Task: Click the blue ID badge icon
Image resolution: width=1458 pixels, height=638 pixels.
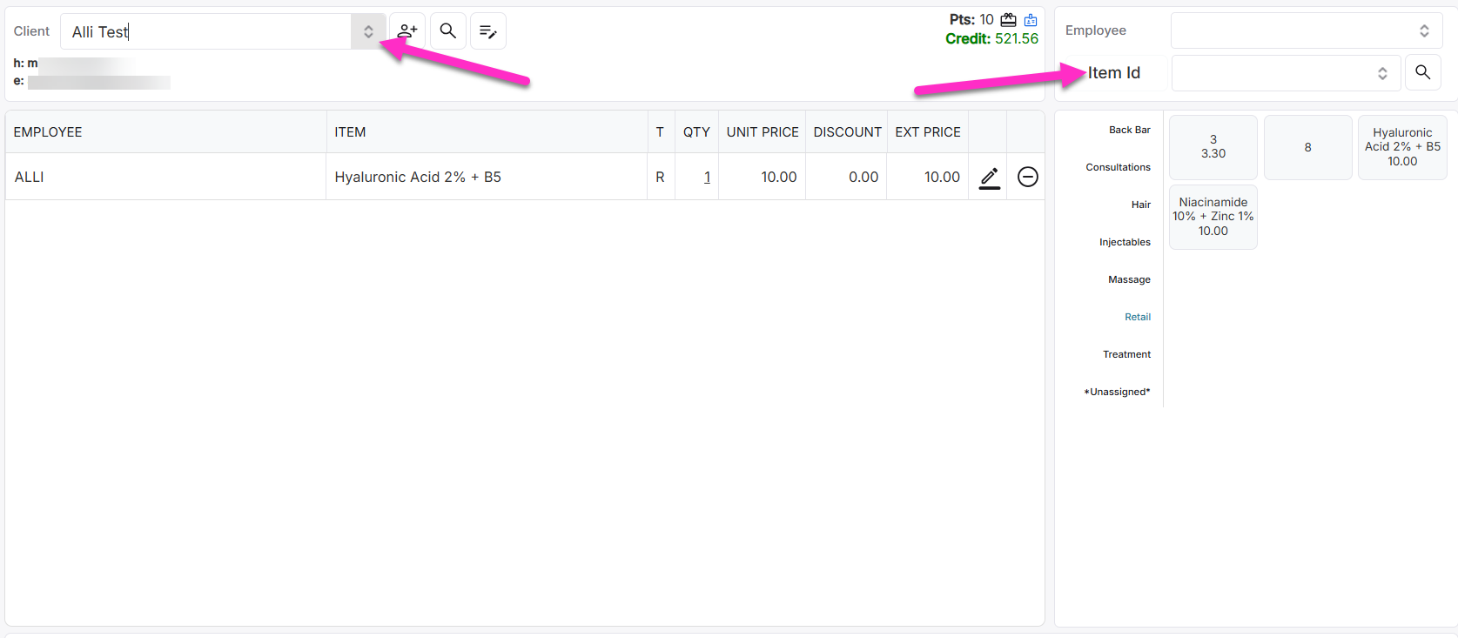Action: click(x=1031, y=20)
